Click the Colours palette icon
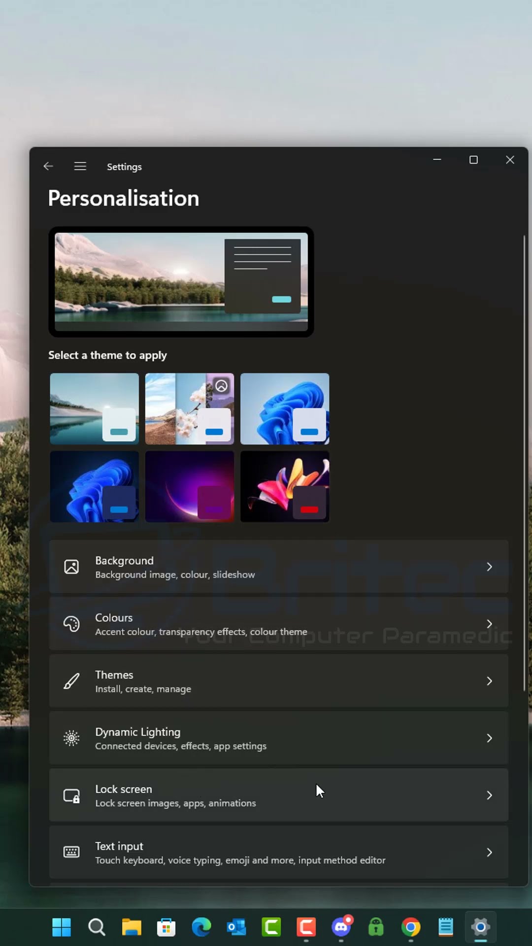532x946 pixels. (x=71, y=624)
